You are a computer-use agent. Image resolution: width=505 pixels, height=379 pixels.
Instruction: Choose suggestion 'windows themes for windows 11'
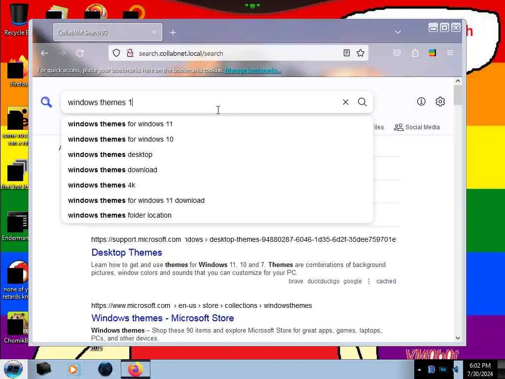point(217,124)
